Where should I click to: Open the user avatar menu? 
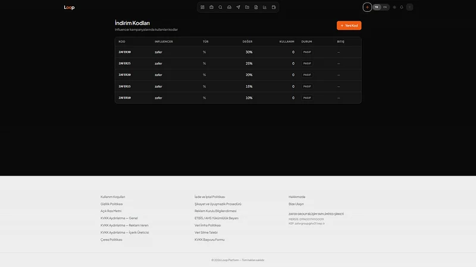(x=409, y=7)
